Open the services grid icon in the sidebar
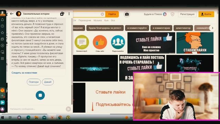The height and width of the screenshot is (124, 220). click(x=2, y=59)
